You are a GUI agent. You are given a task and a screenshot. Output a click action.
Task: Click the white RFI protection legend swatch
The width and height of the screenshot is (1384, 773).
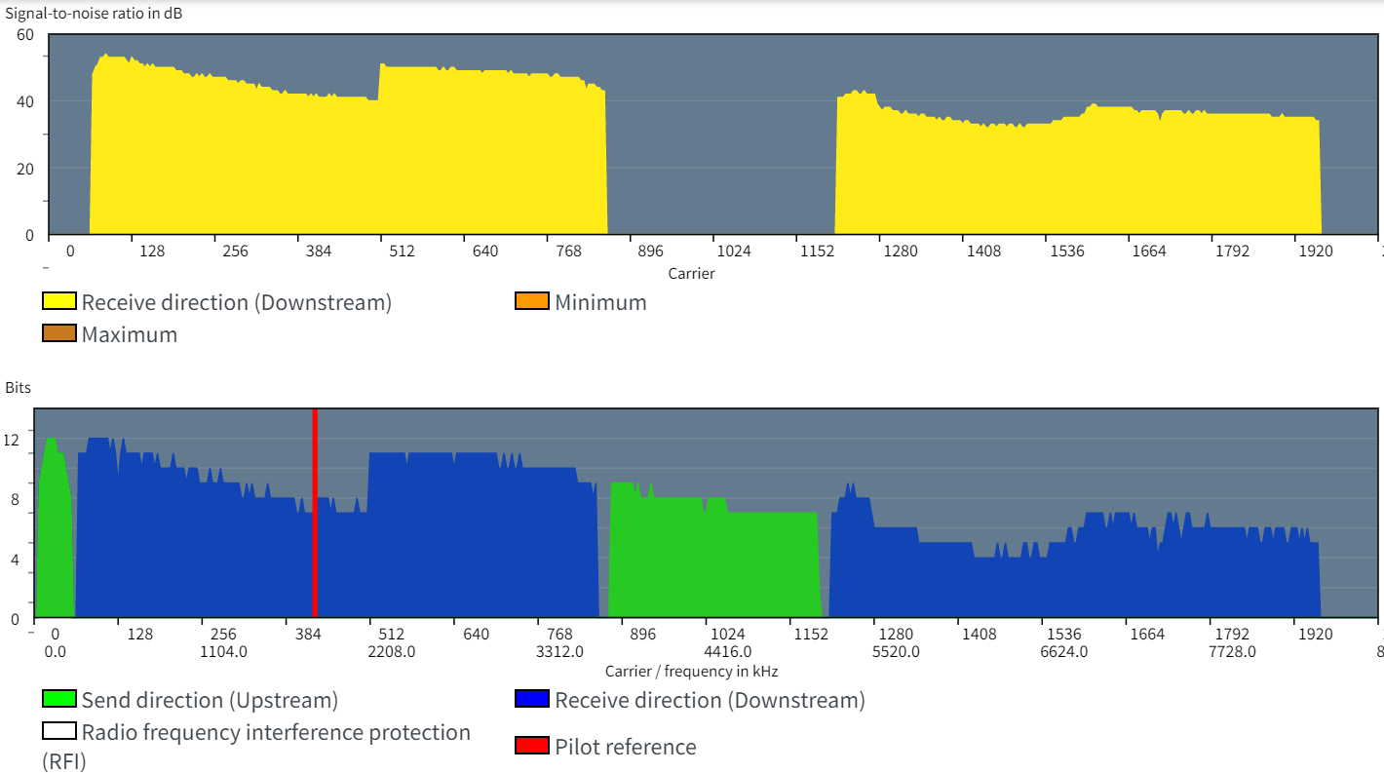point(59,731)
